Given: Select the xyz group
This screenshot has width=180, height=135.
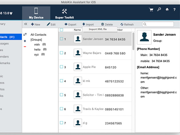Looking at the screenshot, I should coord(39,54).
